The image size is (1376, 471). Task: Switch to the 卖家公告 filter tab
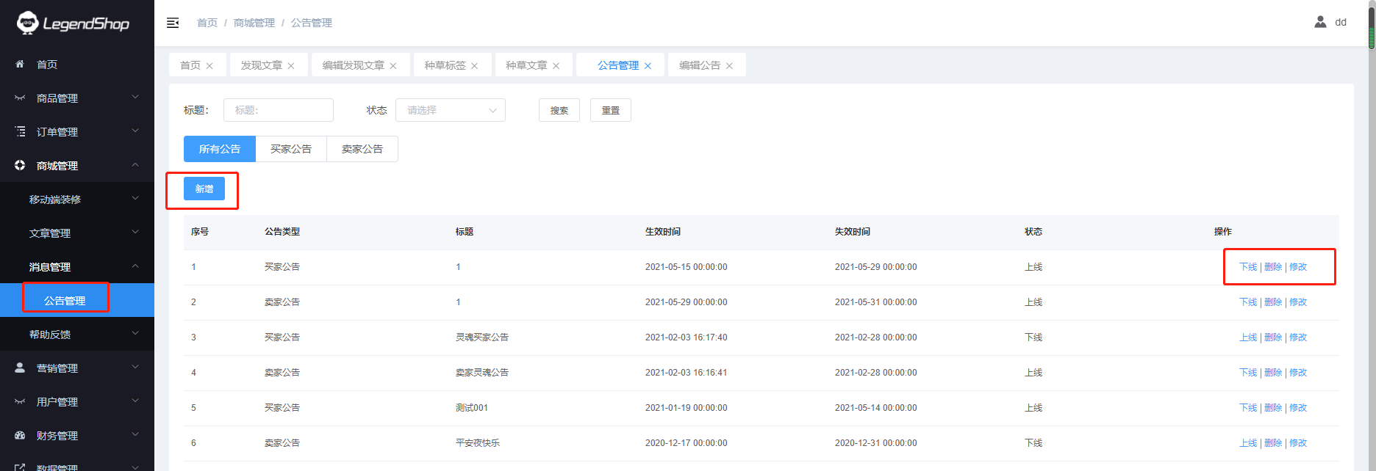[362, 149]
